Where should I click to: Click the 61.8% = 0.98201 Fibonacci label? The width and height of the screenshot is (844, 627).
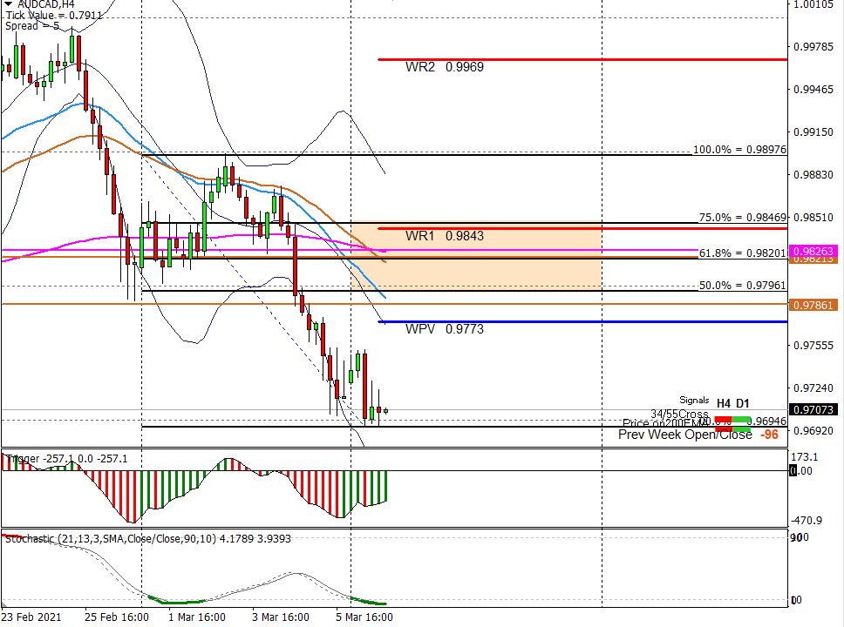coord(743,253)
